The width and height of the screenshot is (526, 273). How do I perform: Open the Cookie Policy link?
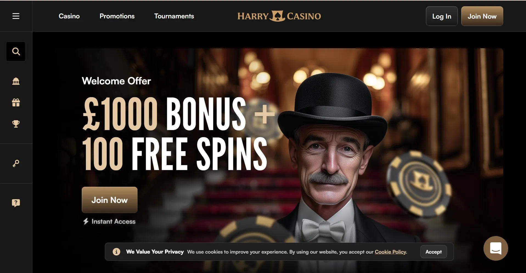(x=390, y=252)
